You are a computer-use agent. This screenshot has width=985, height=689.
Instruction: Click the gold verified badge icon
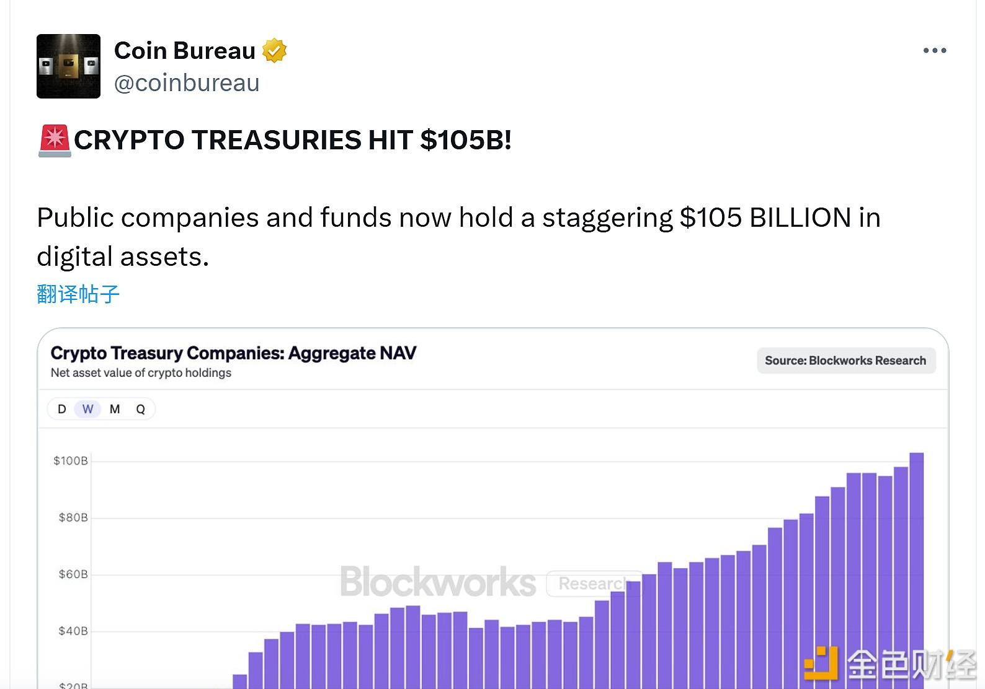(274, 51)
